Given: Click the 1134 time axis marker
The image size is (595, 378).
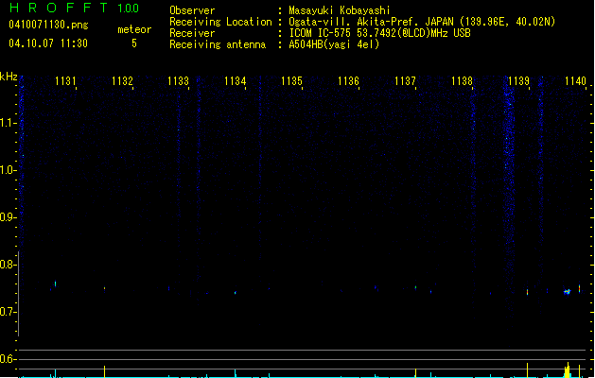Looking at the screenshot, I should click(x=235, y=81).
